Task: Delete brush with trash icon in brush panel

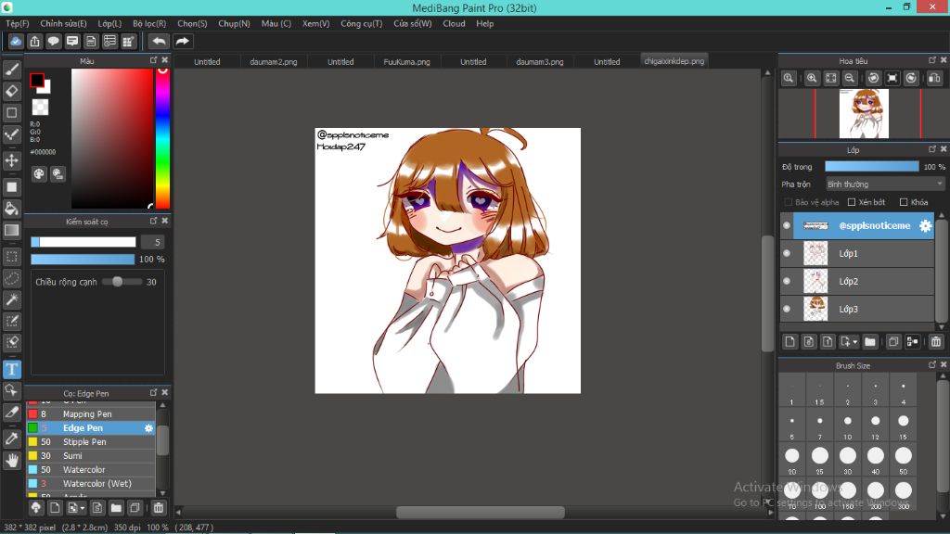Action: coord(158,508)
